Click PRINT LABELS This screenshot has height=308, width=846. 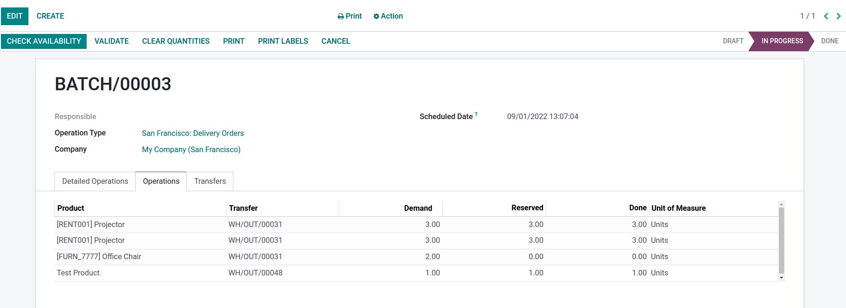(x=283, y=41)
